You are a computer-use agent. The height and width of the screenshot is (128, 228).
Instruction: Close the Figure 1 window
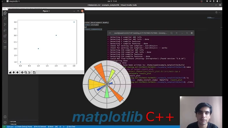[x=82, y=11]
